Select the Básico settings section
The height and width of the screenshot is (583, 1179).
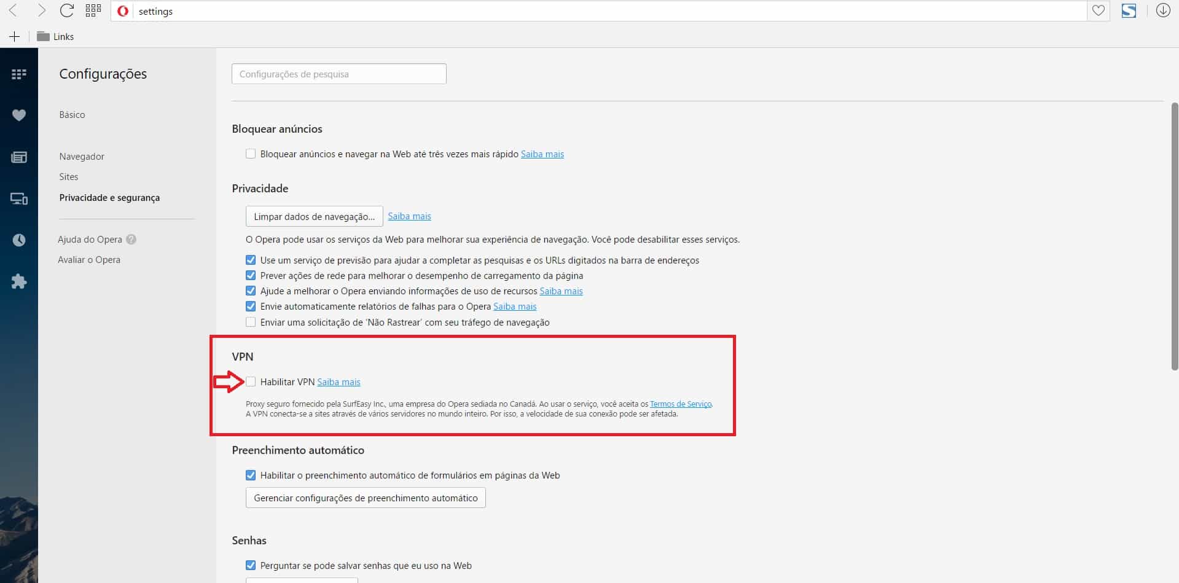(72, 114)
